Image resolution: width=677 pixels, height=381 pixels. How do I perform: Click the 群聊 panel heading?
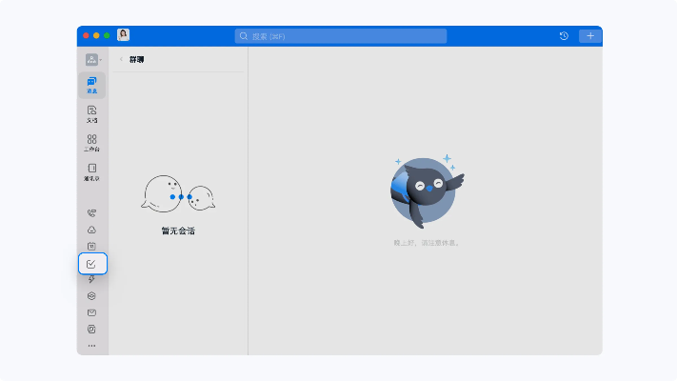tap(136, 60)
